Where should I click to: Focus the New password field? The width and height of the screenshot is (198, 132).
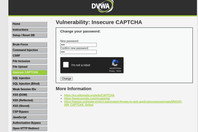coord(78,45)
